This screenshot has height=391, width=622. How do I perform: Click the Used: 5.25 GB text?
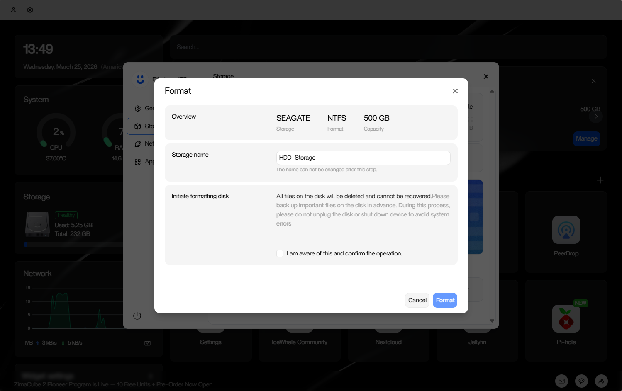pos(73,225)
